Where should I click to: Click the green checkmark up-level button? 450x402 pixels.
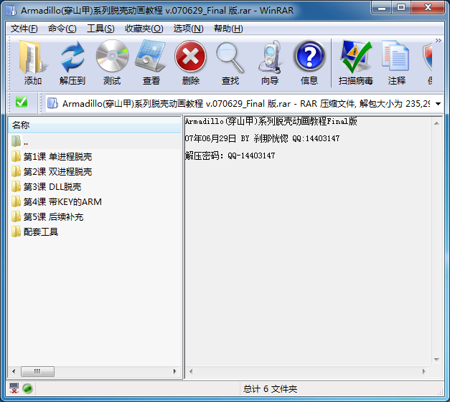22,102
